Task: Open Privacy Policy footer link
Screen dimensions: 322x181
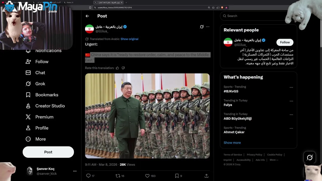Action: click(255, 155)
